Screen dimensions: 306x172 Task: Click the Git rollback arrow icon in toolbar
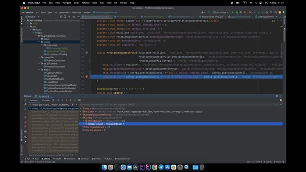pyautogui.click(x=271, y=12)
